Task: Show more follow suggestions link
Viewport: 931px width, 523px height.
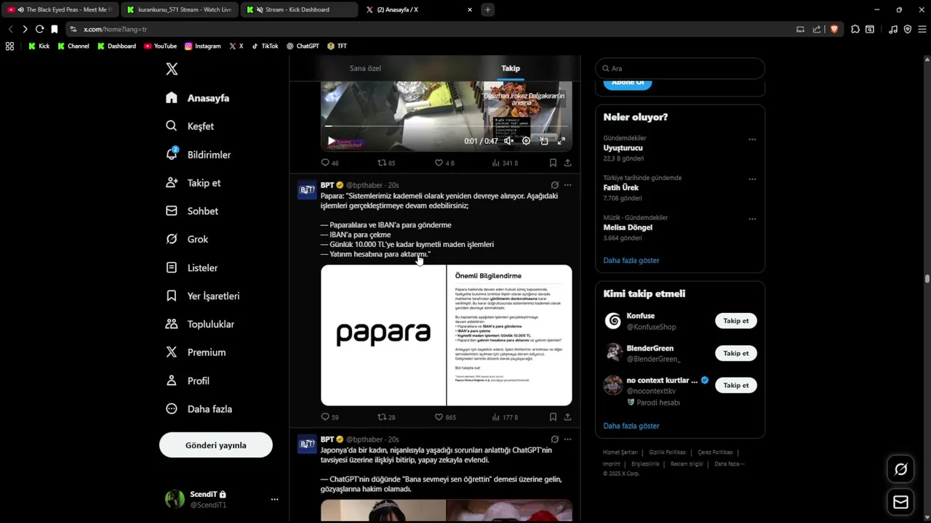Action: pyautogui.click(x=631, y=426)
